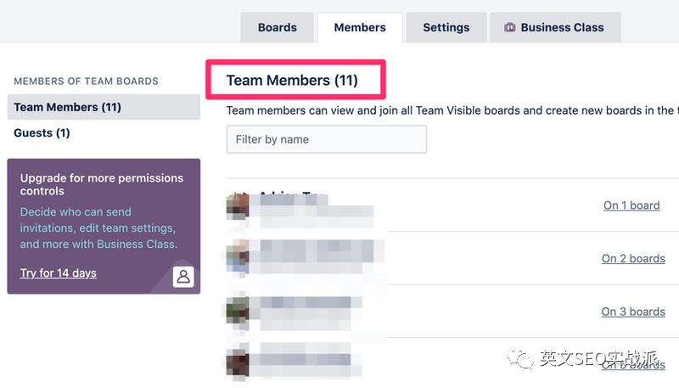Open the 'On 2 boards' link
Screen dimensions: 679x388
633,258
